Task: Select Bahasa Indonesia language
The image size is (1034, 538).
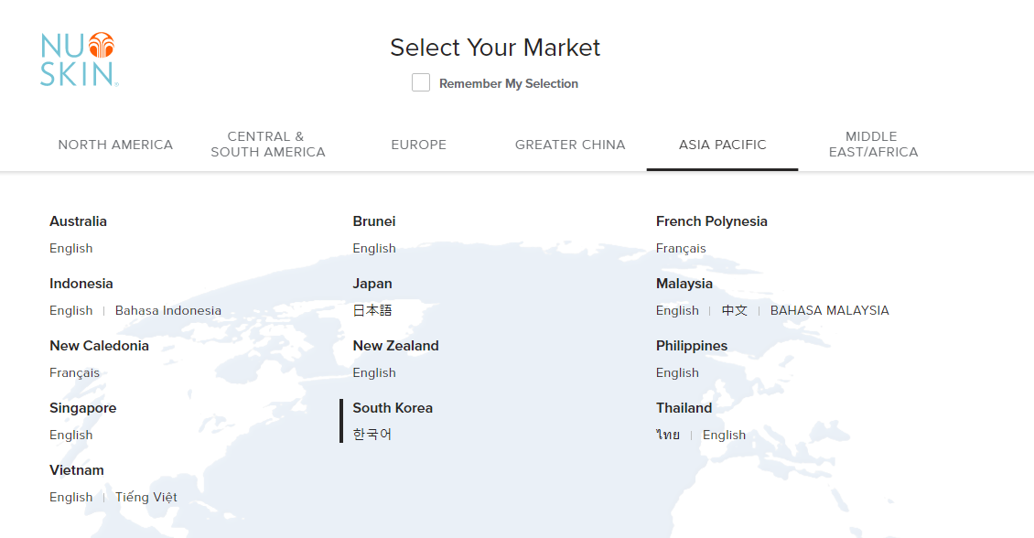Action: point(168,310)
